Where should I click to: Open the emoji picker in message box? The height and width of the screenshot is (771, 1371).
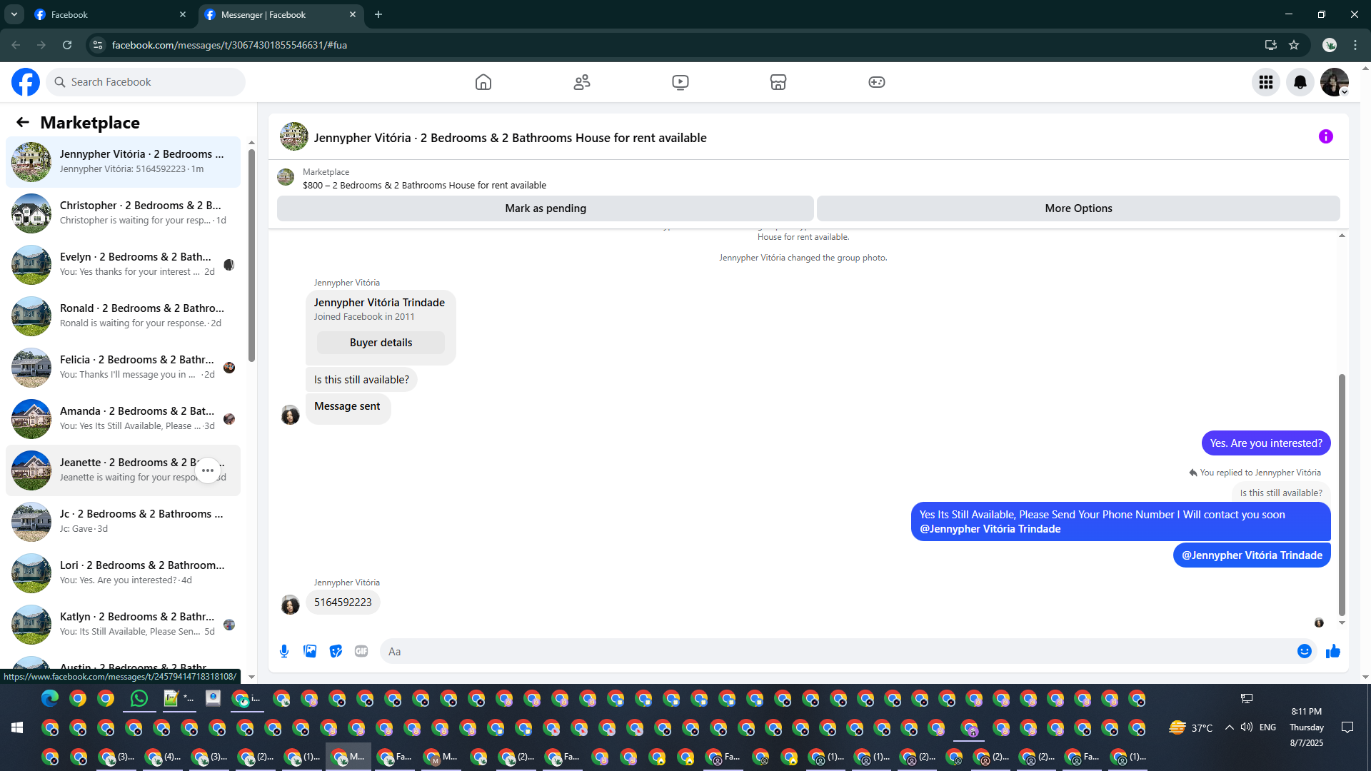pyautogui.click(x=1305, y=651)
